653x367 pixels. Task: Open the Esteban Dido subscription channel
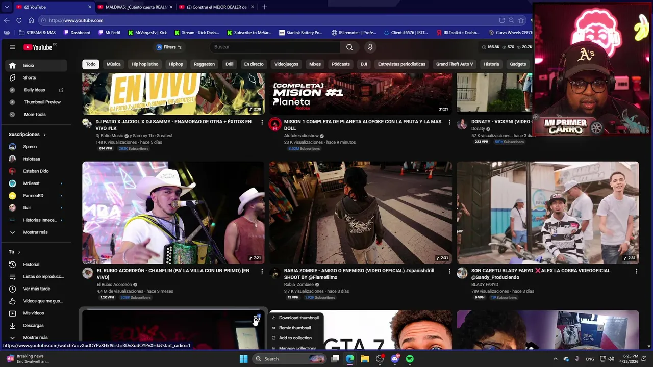pyautogui.click(x=36, y=171)
